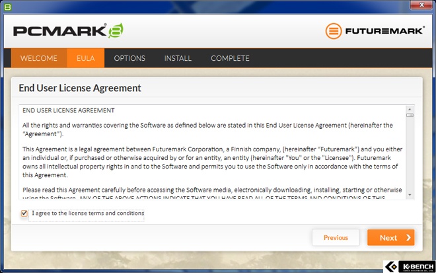Click 'END USER LICENSE AGREEMENT' text line
Image resolution: width=436 pixels, height=273 pixels.
pyautogui.click(x=69, y=110)
